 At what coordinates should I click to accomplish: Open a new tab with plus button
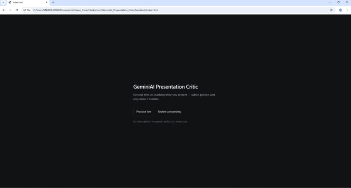click(53, 2)
